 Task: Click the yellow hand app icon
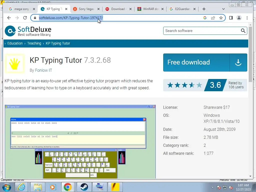coord(15,63)
